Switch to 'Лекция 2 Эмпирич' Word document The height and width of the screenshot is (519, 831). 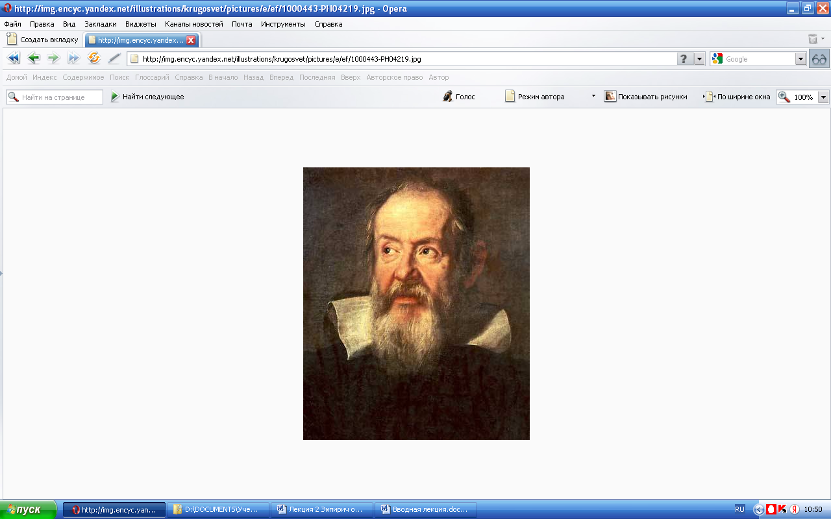322,510
